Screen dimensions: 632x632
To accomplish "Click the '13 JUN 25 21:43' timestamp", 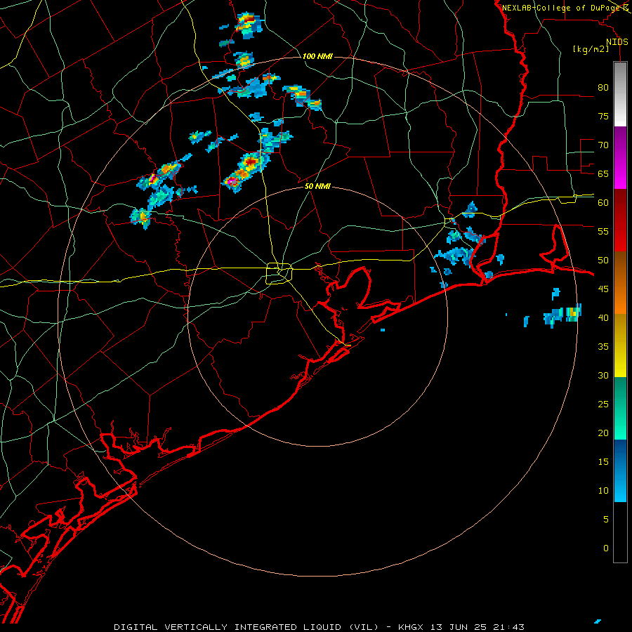I will point(477,627).
